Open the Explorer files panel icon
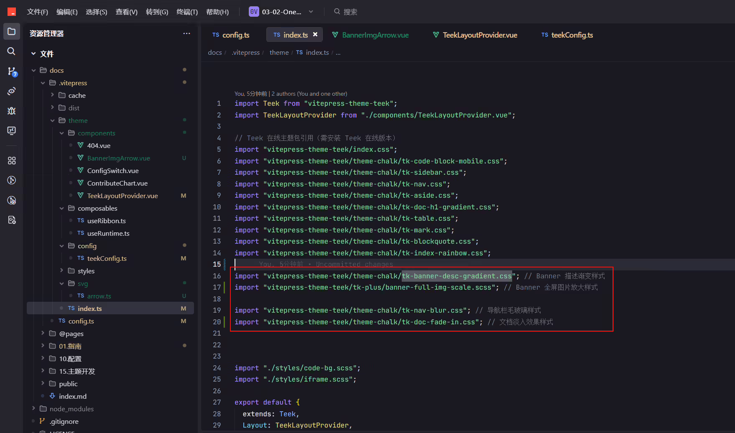The height and width of the screenshot is (433, 735). tap(12, 31)
